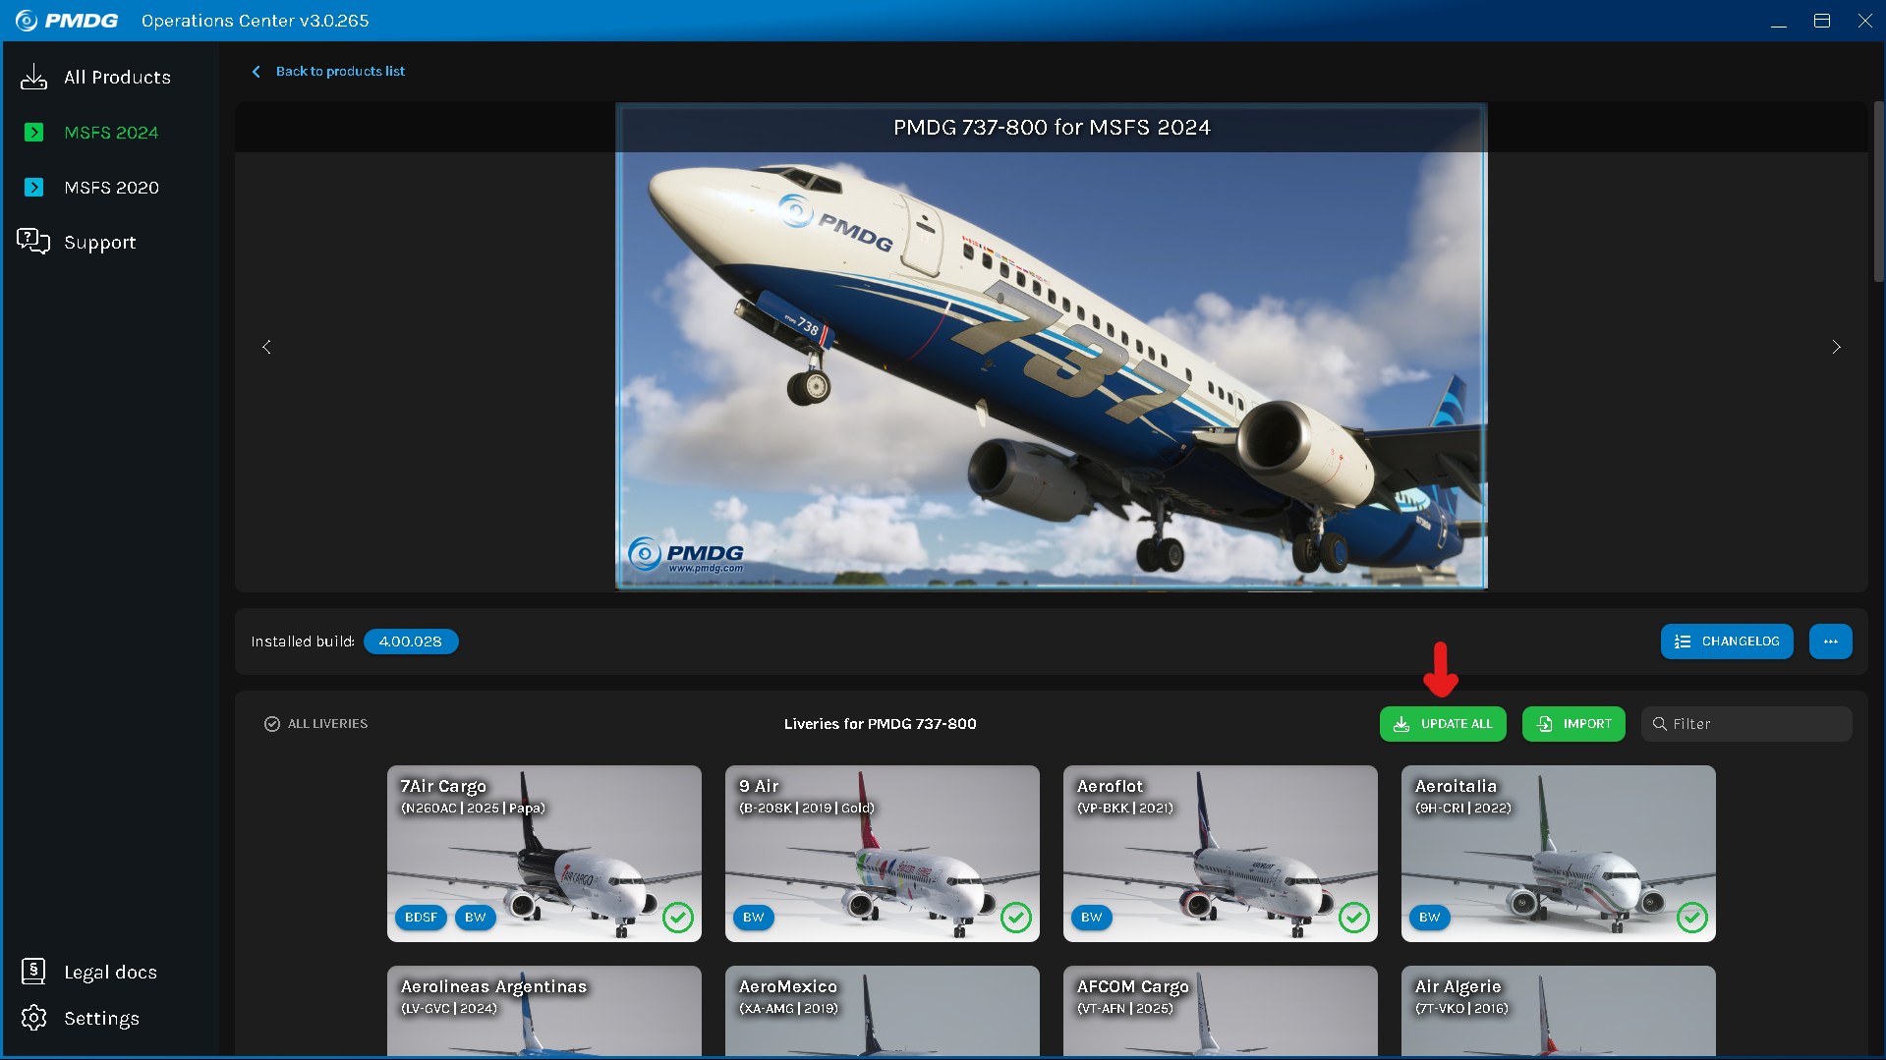Click the livery Filter search field
The width and height of the screenshot is (1886, 1060).
coord(1755,724)
